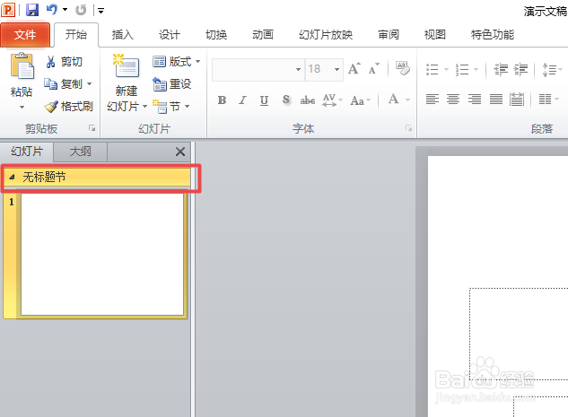Open the font name dropdown arrow
Viewport: 568px width, 417px height.
pos(298,69)
